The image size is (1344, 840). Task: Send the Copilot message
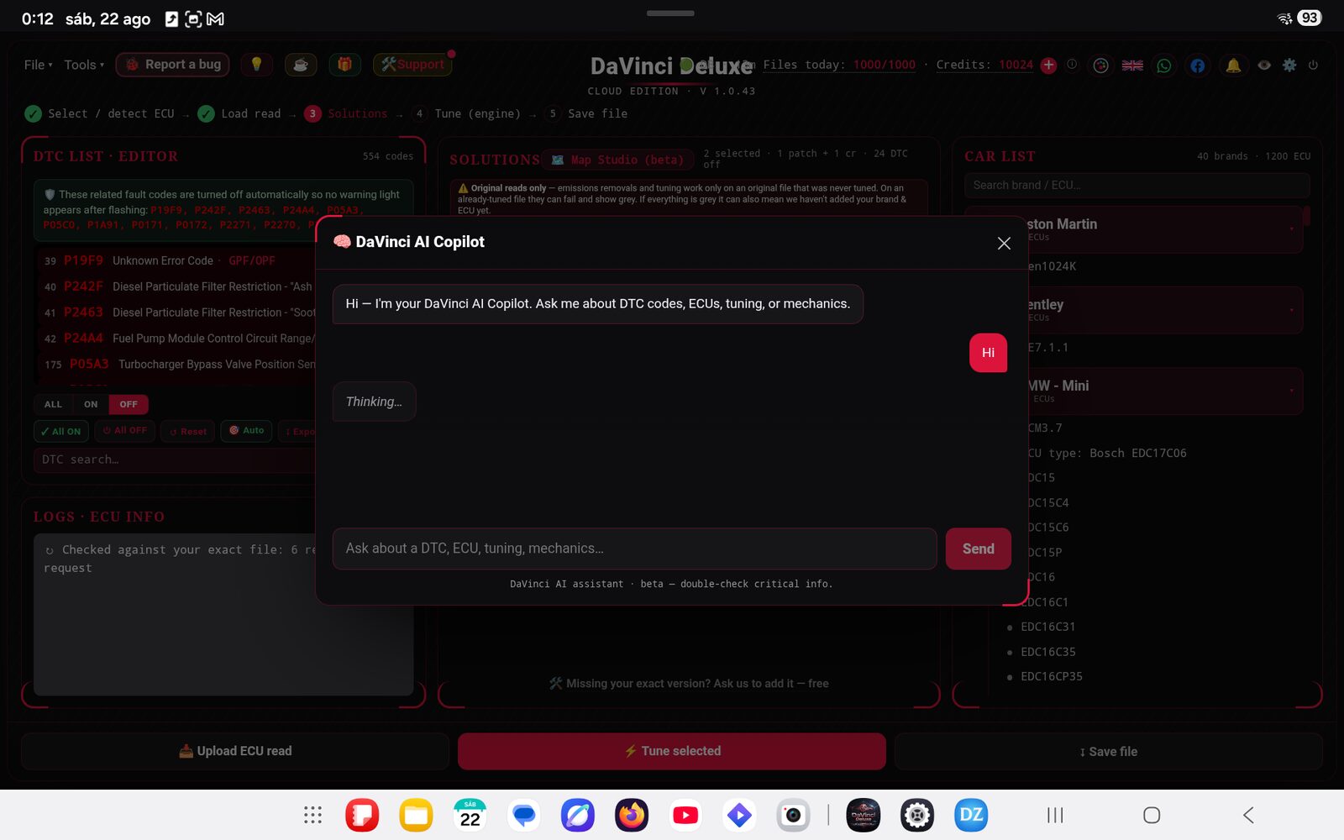click(x=978, y=549)
